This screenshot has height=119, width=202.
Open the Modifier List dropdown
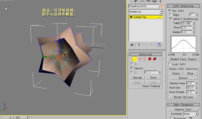(146, 12)
